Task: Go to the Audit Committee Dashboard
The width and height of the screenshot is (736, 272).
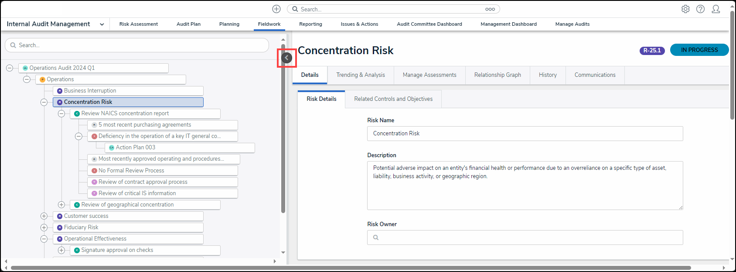Action: click(x=429, y=24)
